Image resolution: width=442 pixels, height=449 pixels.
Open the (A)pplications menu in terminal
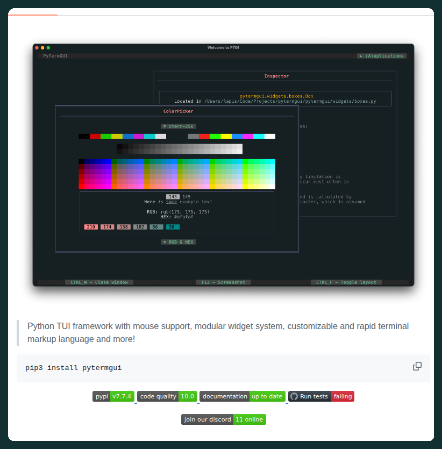382,56
